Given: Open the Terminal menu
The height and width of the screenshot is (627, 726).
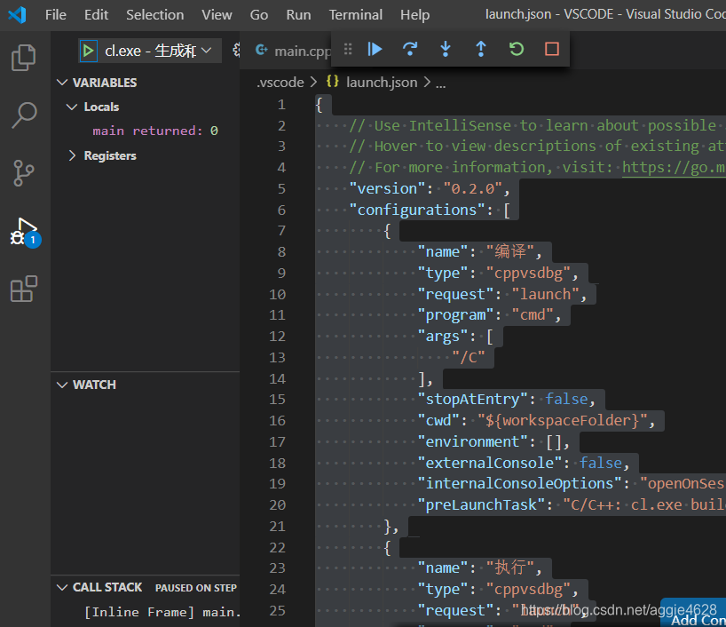Looking at the screenshot, I should [x=356, y=15].
